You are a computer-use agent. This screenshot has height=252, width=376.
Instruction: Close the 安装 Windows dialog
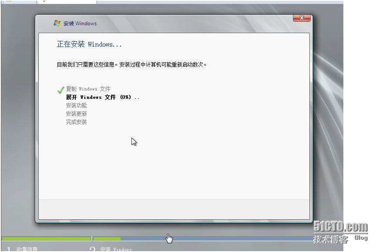pyautogui.click(x=302, y=18)
